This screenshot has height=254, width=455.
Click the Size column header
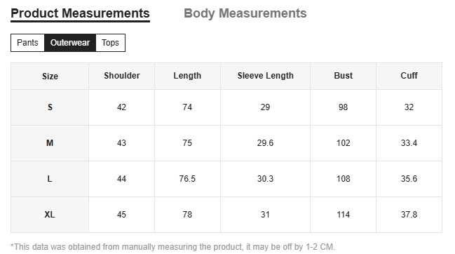click(50, 76)
